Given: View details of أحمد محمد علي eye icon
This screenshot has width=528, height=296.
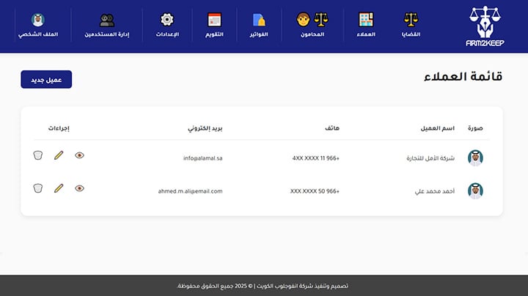Looking at the screenshot, I should coord(79,188).
